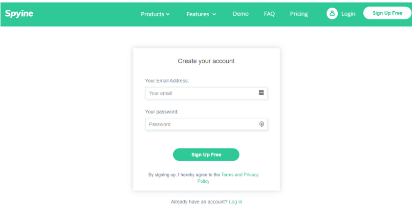Click the Login text in header

(348, 14)
